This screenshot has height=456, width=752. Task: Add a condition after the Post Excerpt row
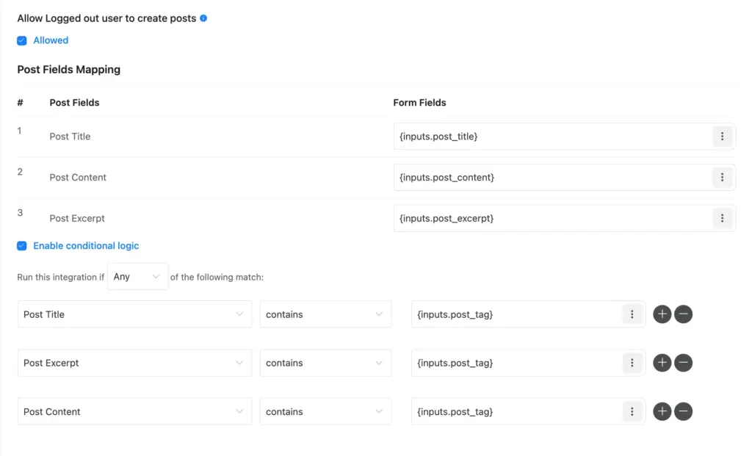(x=662, y=363)
